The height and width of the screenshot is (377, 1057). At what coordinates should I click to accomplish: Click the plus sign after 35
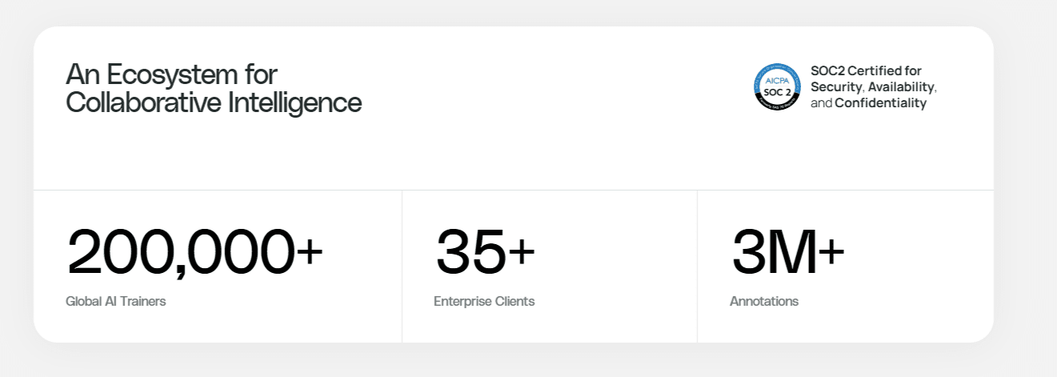(522, 250)
